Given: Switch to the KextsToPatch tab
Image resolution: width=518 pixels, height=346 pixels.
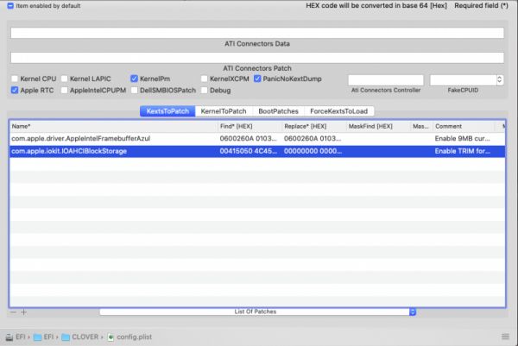Looking at the screenshot, I should point(167,111).
